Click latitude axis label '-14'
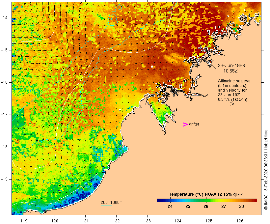The width and height of the screenshot is (270, 224). coord(4,18)
